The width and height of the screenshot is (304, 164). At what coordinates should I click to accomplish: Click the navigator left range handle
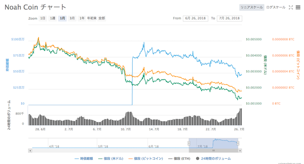(189, 143)
